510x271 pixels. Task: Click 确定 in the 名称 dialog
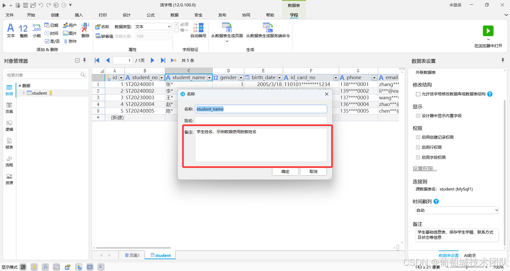point(285,172)
